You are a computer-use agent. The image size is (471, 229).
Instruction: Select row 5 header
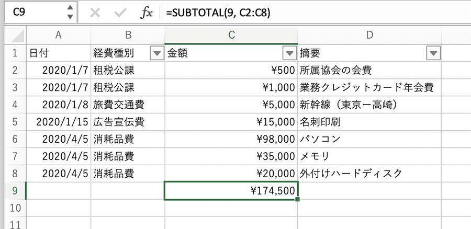point(14,122)
